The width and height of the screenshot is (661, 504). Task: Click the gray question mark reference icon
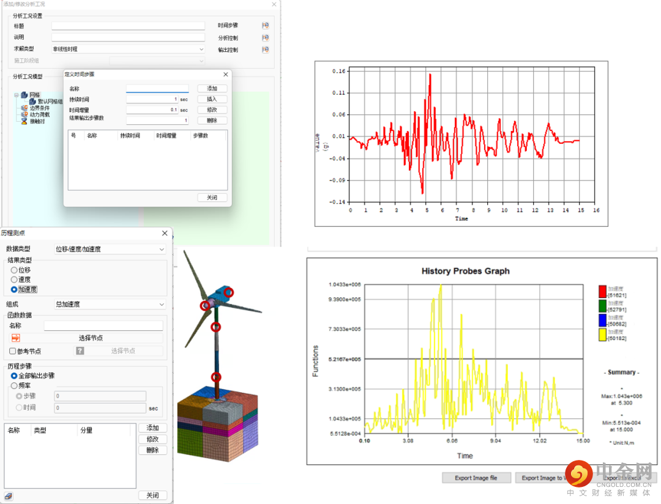[80, 350]
